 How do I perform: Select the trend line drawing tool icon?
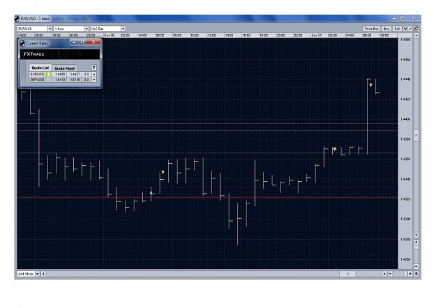[411, 29]
